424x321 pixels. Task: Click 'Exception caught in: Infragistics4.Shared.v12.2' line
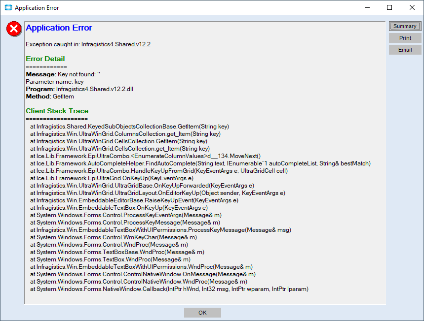pos(88,44)
